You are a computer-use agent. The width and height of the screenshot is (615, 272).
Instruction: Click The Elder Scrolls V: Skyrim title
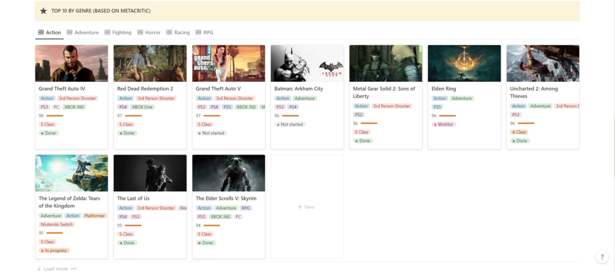tap(226, 199)
